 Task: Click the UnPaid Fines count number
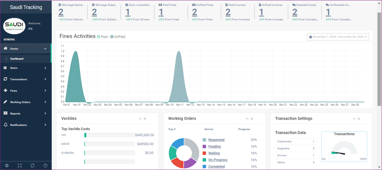(195, 12)
